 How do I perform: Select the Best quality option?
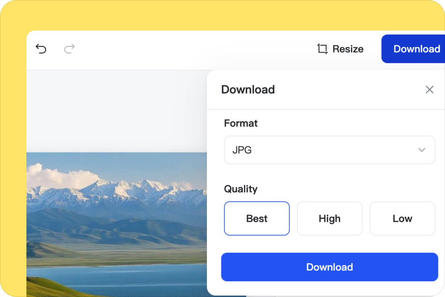click(x=257, y=219)
